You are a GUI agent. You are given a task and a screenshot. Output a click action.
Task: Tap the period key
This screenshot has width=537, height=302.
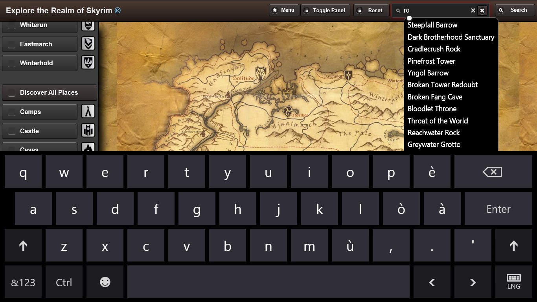click(x=432, y=246)
